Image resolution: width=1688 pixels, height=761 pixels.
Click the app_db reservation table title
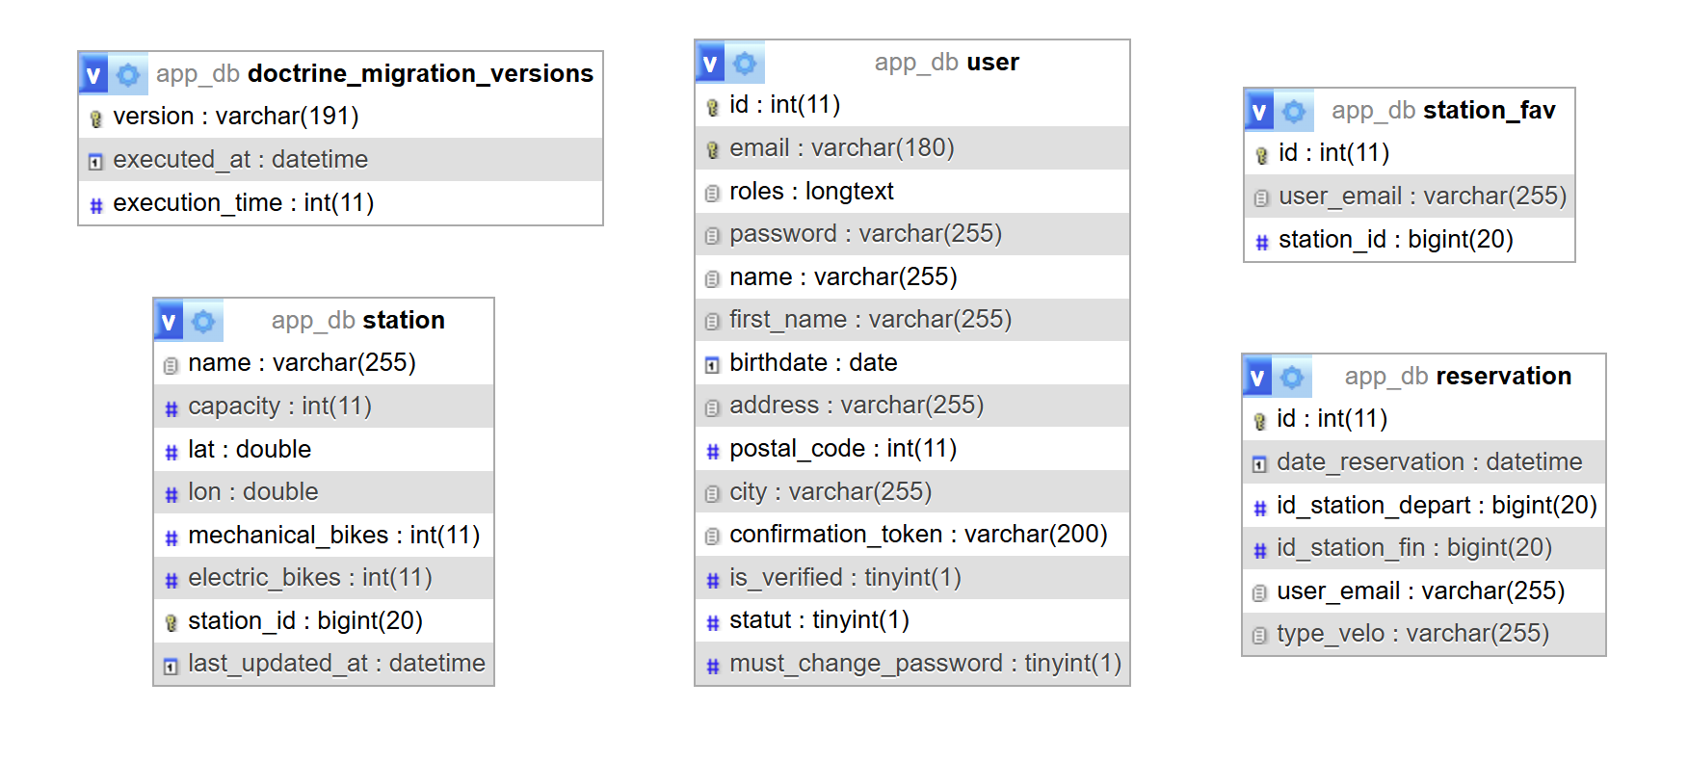[1457, 377]
